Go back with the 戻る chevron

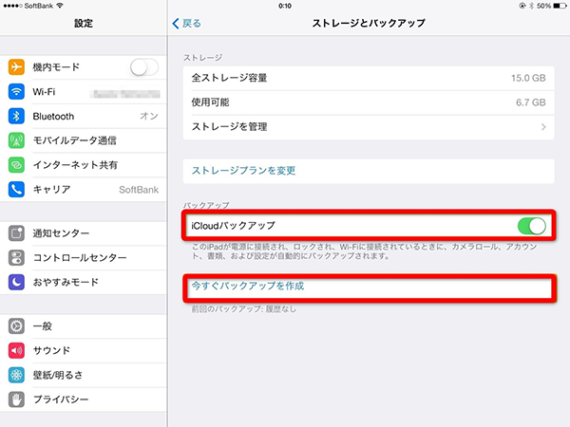[176, 23]
